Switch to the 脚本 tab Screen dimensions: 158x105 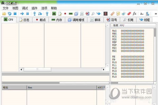tap(95, 20)
